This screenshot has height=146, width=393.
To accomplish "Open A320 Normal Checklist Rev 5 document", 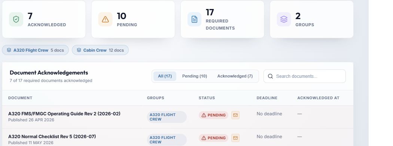I will 52,137.
